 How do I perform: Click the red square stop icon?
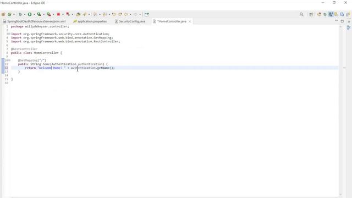[58, 14]
